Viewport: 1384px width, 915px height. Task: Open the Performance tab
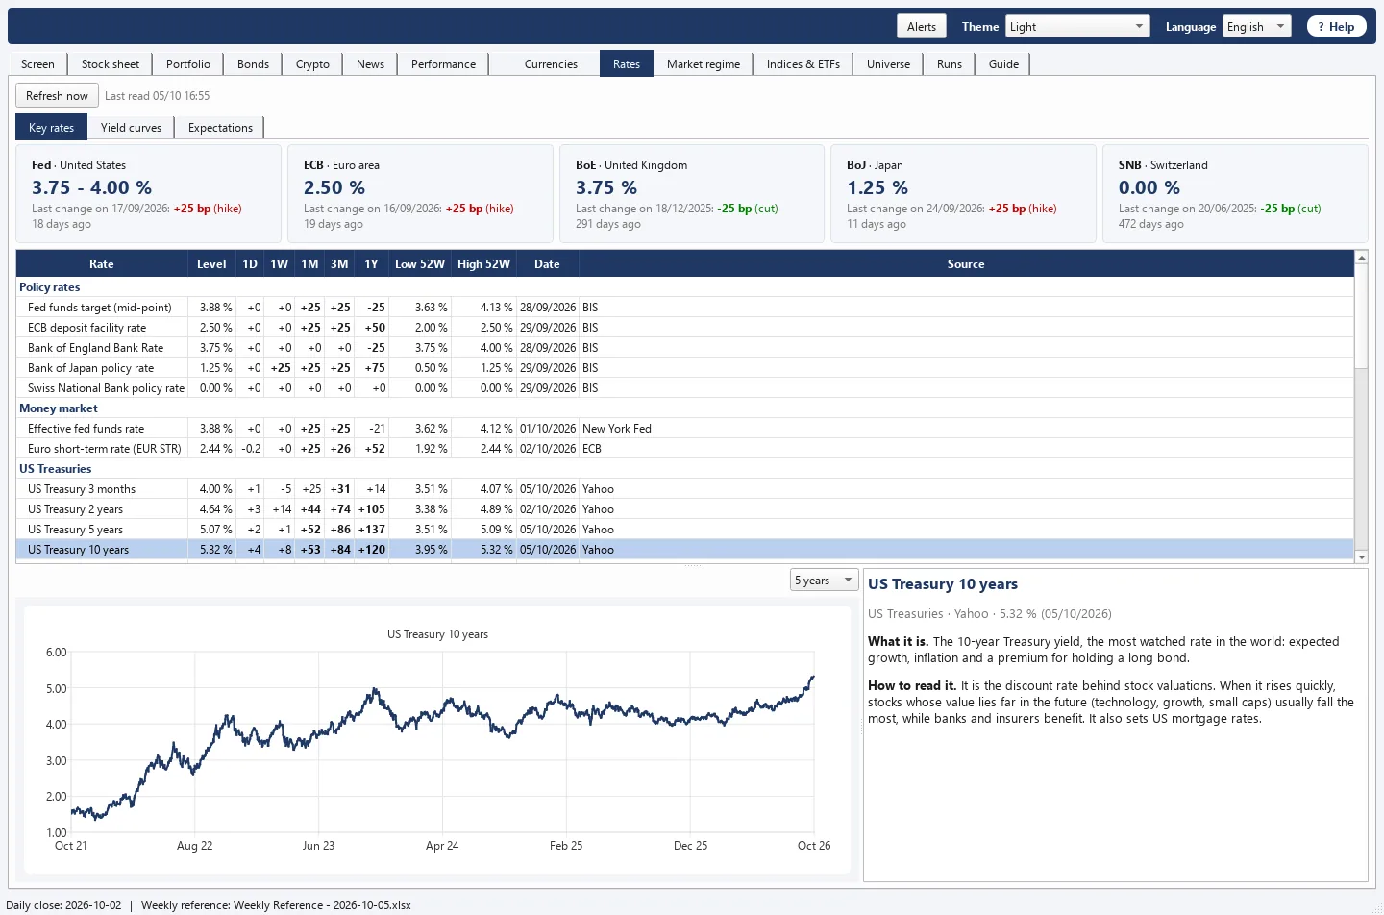coord(443,64)
